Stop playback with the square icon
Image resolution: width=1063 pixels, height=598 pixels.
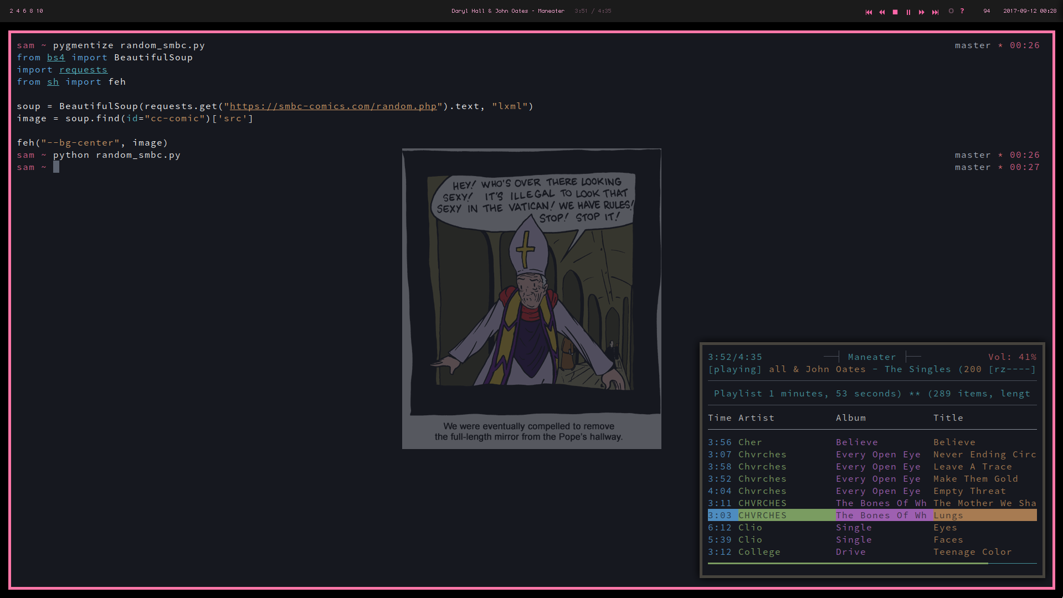(895, 12)
